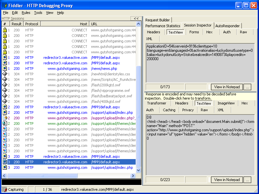Click the icon beside the 200kgtd.swf session
The image size is (259, 194).
click(x=5, y=85)
